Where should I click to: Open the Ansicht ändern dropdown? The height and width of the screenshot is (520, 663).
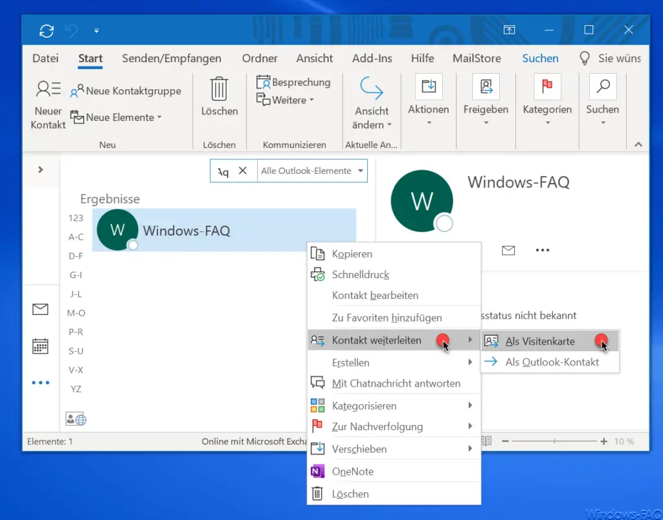click(x=372, y=103)
